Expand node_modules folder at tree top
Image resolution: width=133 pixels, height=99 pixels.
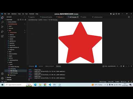12,22
